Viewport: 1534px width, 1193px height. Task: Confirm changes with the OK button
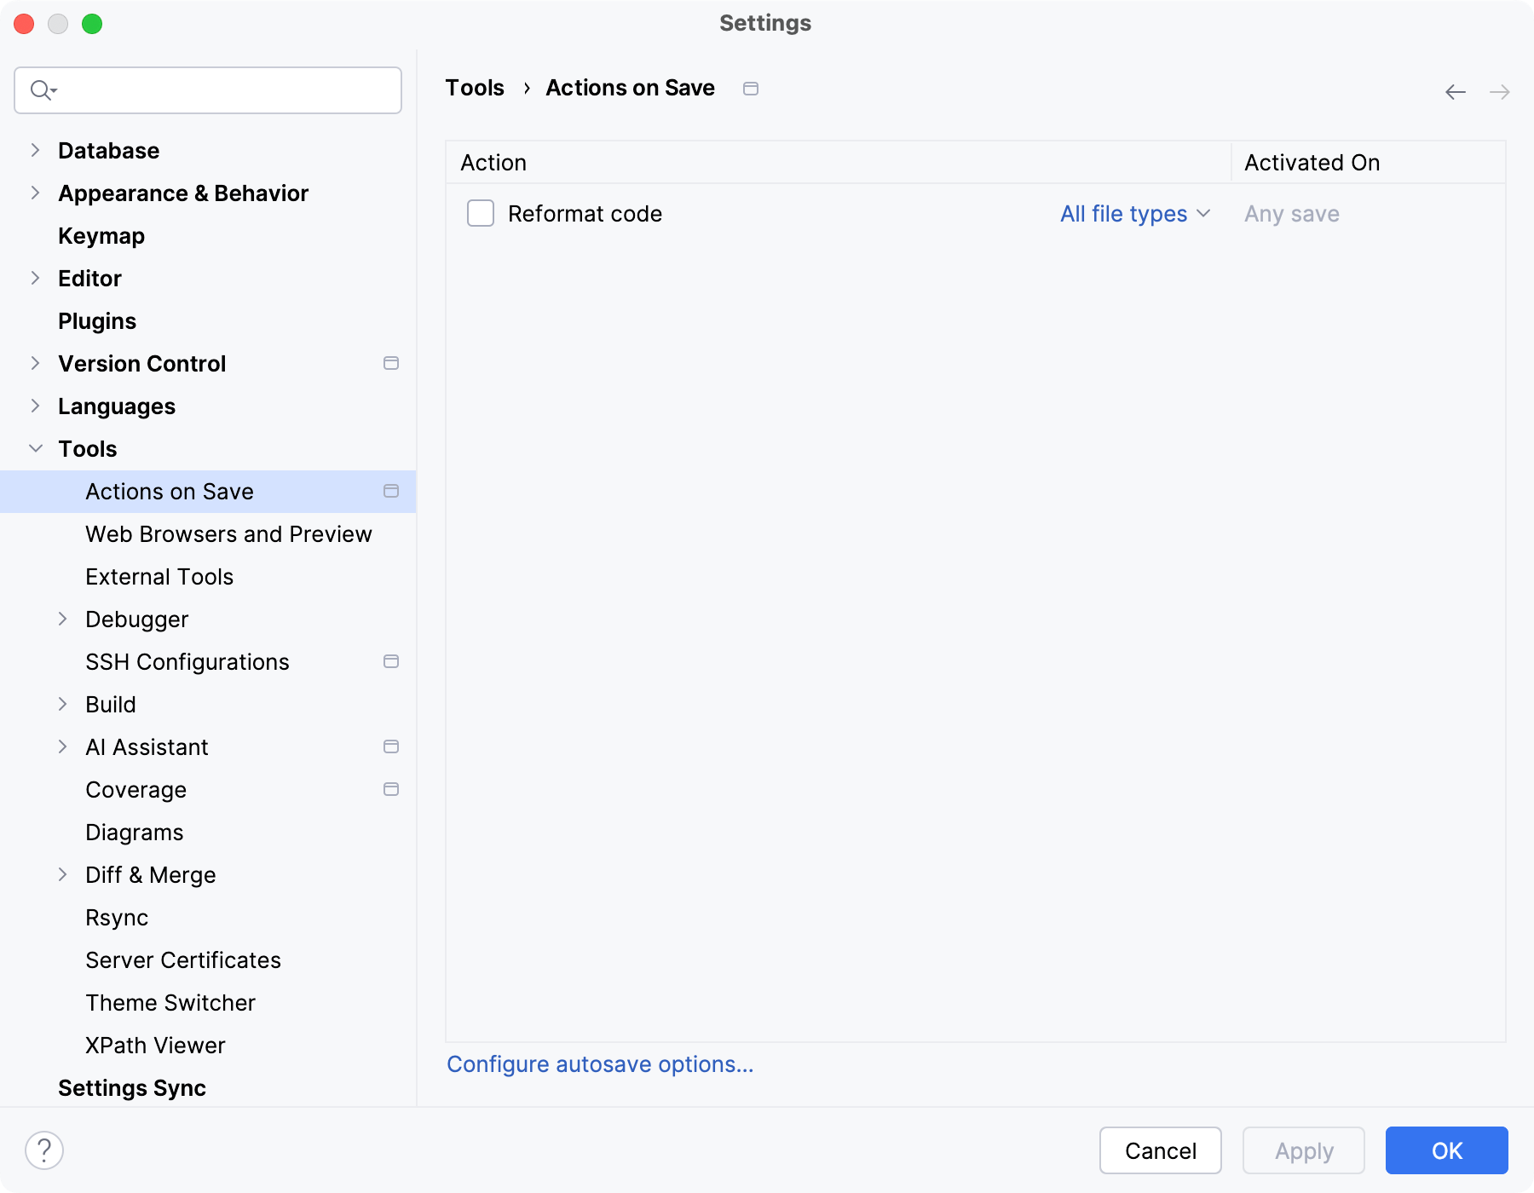pos(1445,1150)
